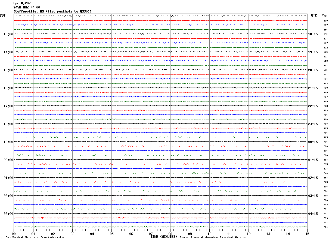329x241 pixels.
Task: Click the 500.00 microvolts vertical division note
Action: point(35,237)
